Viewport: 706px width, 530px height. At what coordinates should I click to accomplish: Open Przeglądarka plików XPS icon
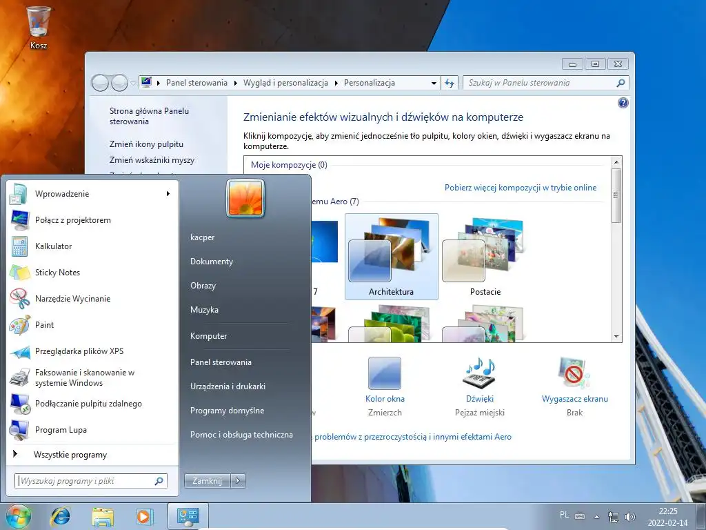(19, 351)
